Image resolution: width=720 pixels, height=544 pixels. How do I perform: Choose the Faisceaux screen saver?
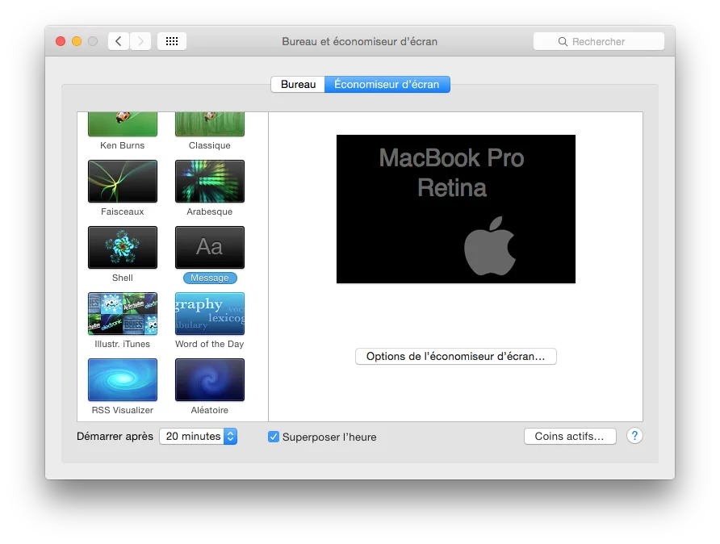(x=123, y=181)
